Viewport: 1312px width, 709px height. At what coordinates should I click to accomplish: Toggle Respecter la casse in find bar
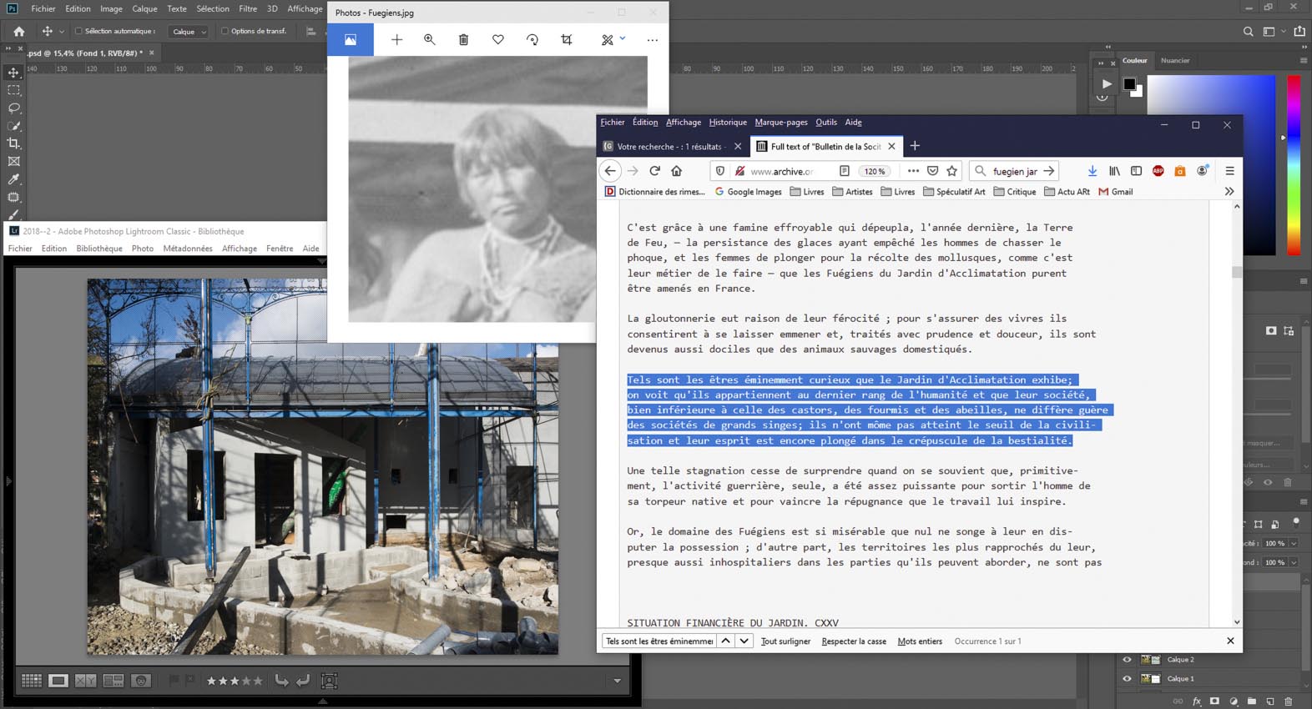(854, 641)
